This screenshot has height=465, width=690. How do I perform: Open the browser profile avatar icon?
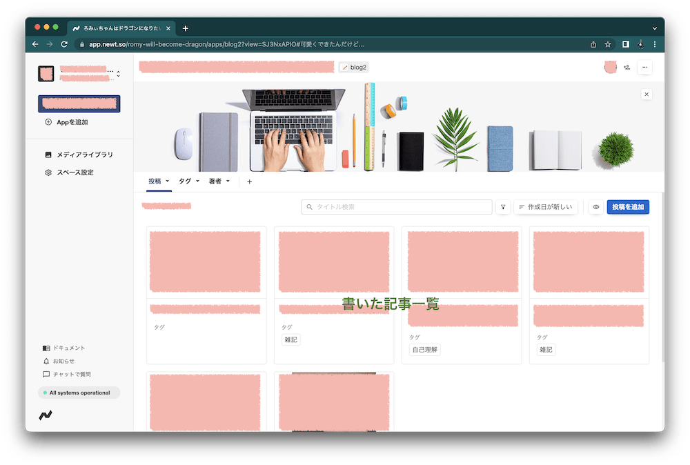tap(641, 44)
